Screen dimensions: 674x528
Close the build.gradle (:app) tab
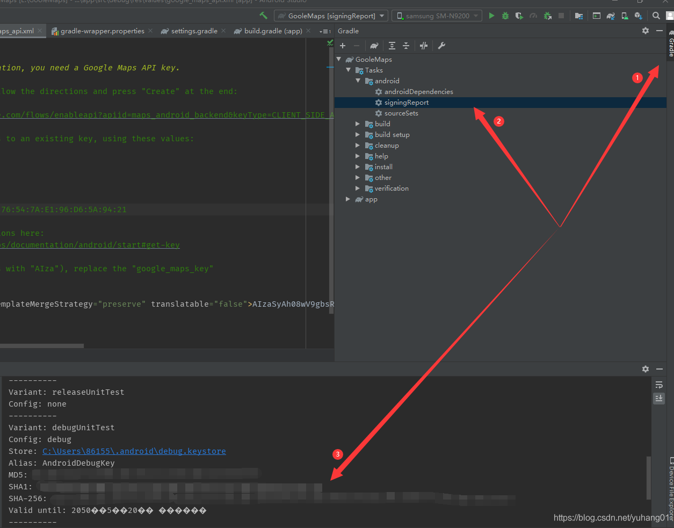tap(308, 31)
